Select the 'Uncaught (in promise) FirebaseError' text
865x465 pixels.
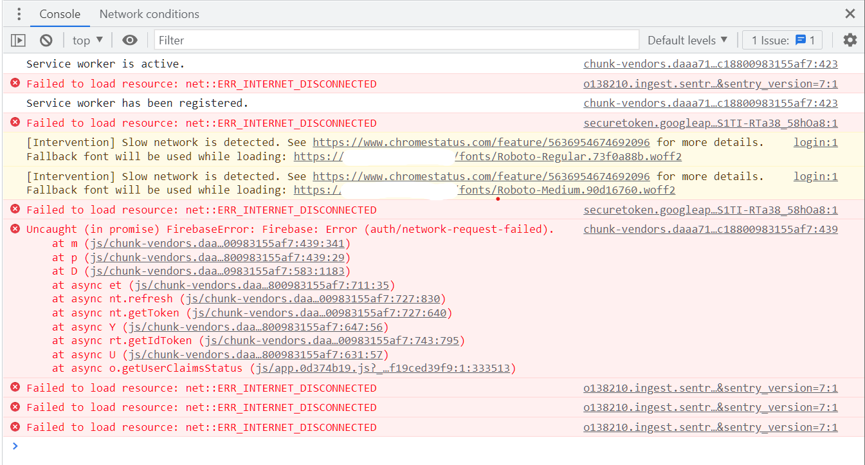[141, 229]
